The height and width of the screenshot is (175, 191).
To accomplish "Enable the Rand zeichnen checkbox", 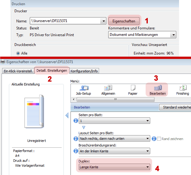I will coord(159,139).
